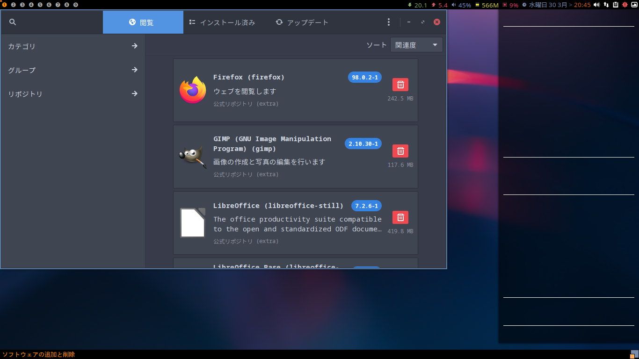The image size is (639, 359).
Task: Switch to workspace 7
Action: [x=58, y=5]
